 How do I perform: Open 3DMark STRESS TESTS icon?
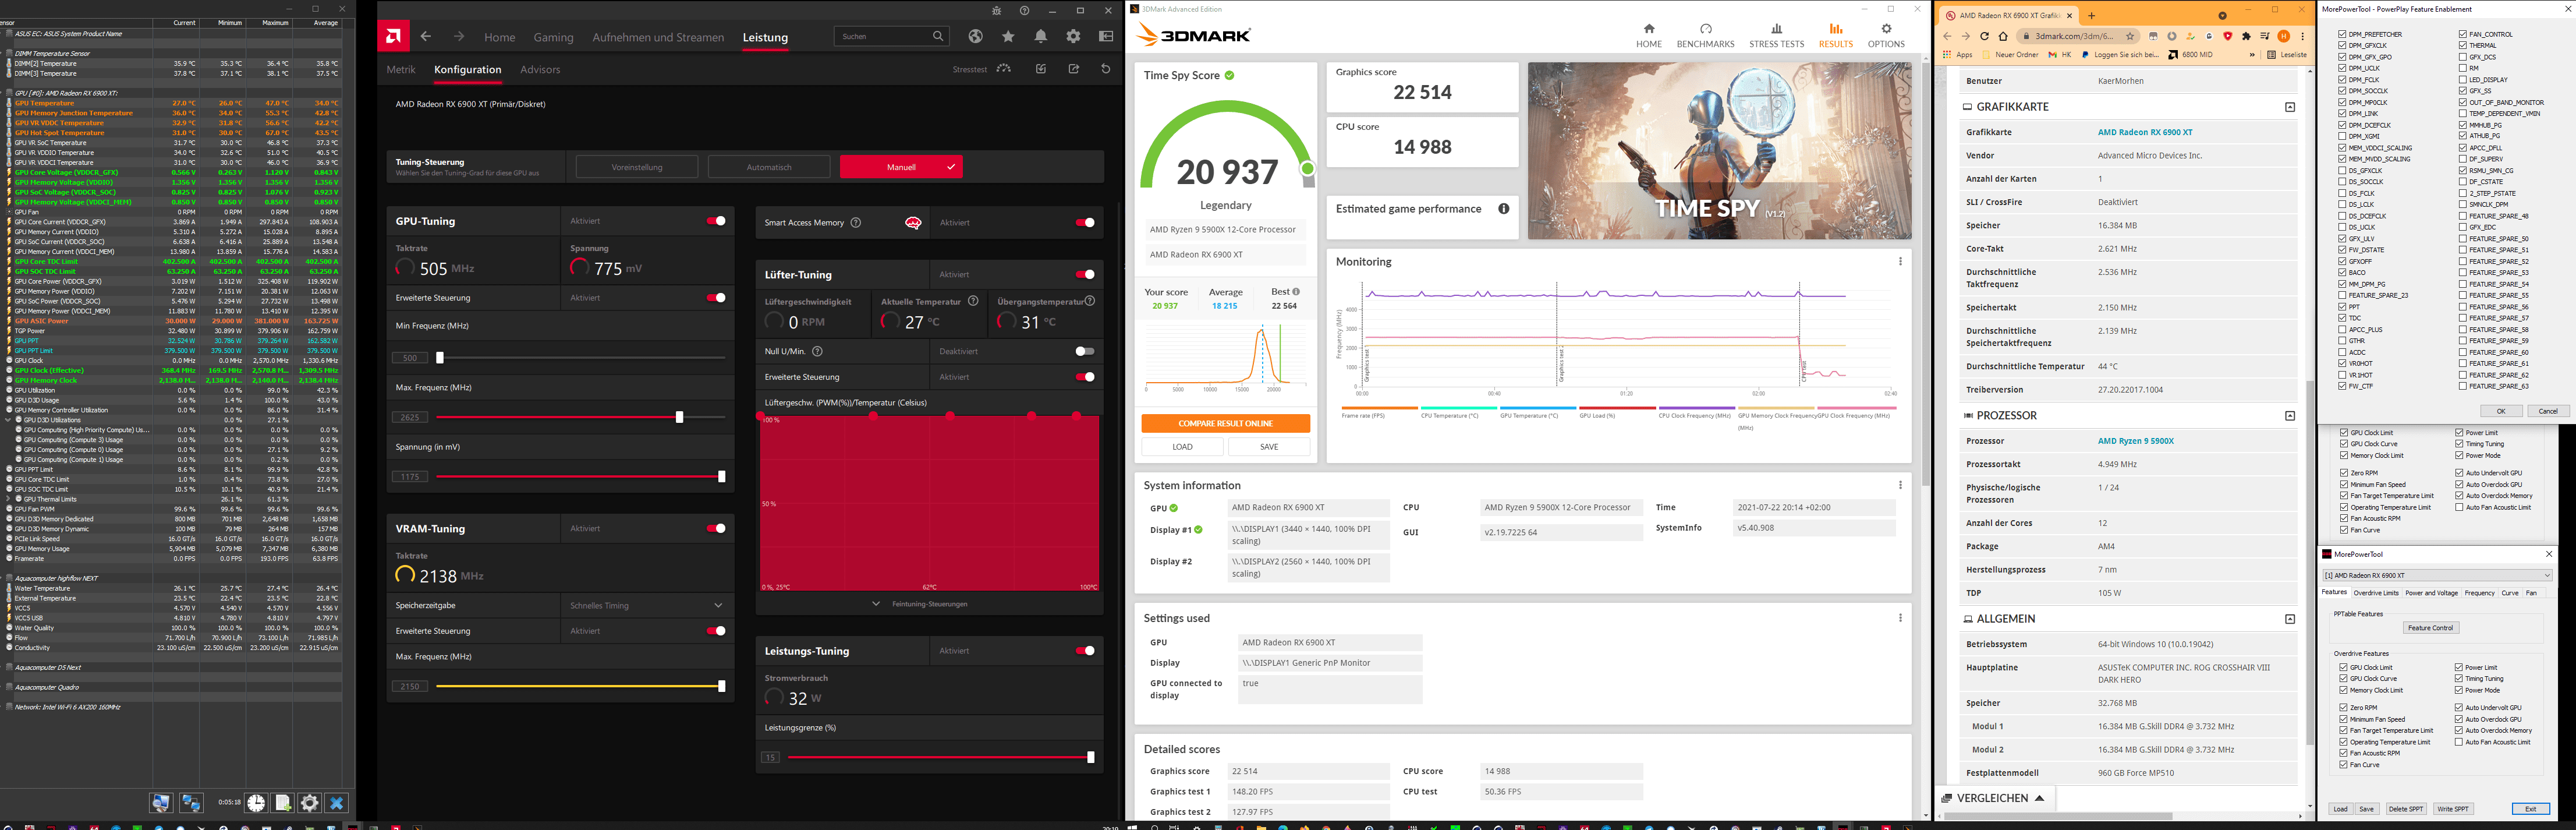(1776, 28)
